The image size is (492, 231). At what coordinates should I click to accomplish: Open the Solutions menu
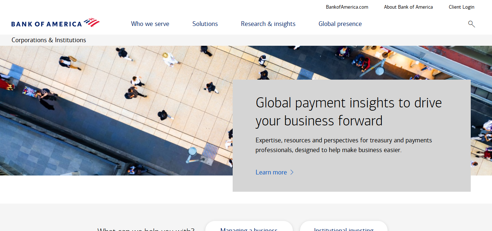pos(205,24)
